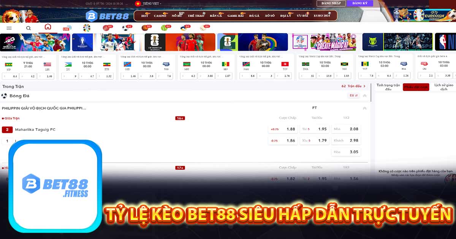Select the basketball sport icon
The height and width of the screenshot is (239, 456).
click(x=146, y=28)
